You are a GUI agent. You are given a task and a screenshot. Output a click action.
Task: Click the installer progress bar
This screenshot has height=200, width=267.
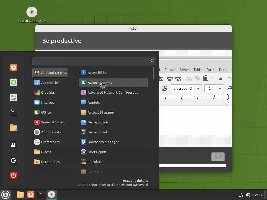[192, 166]
